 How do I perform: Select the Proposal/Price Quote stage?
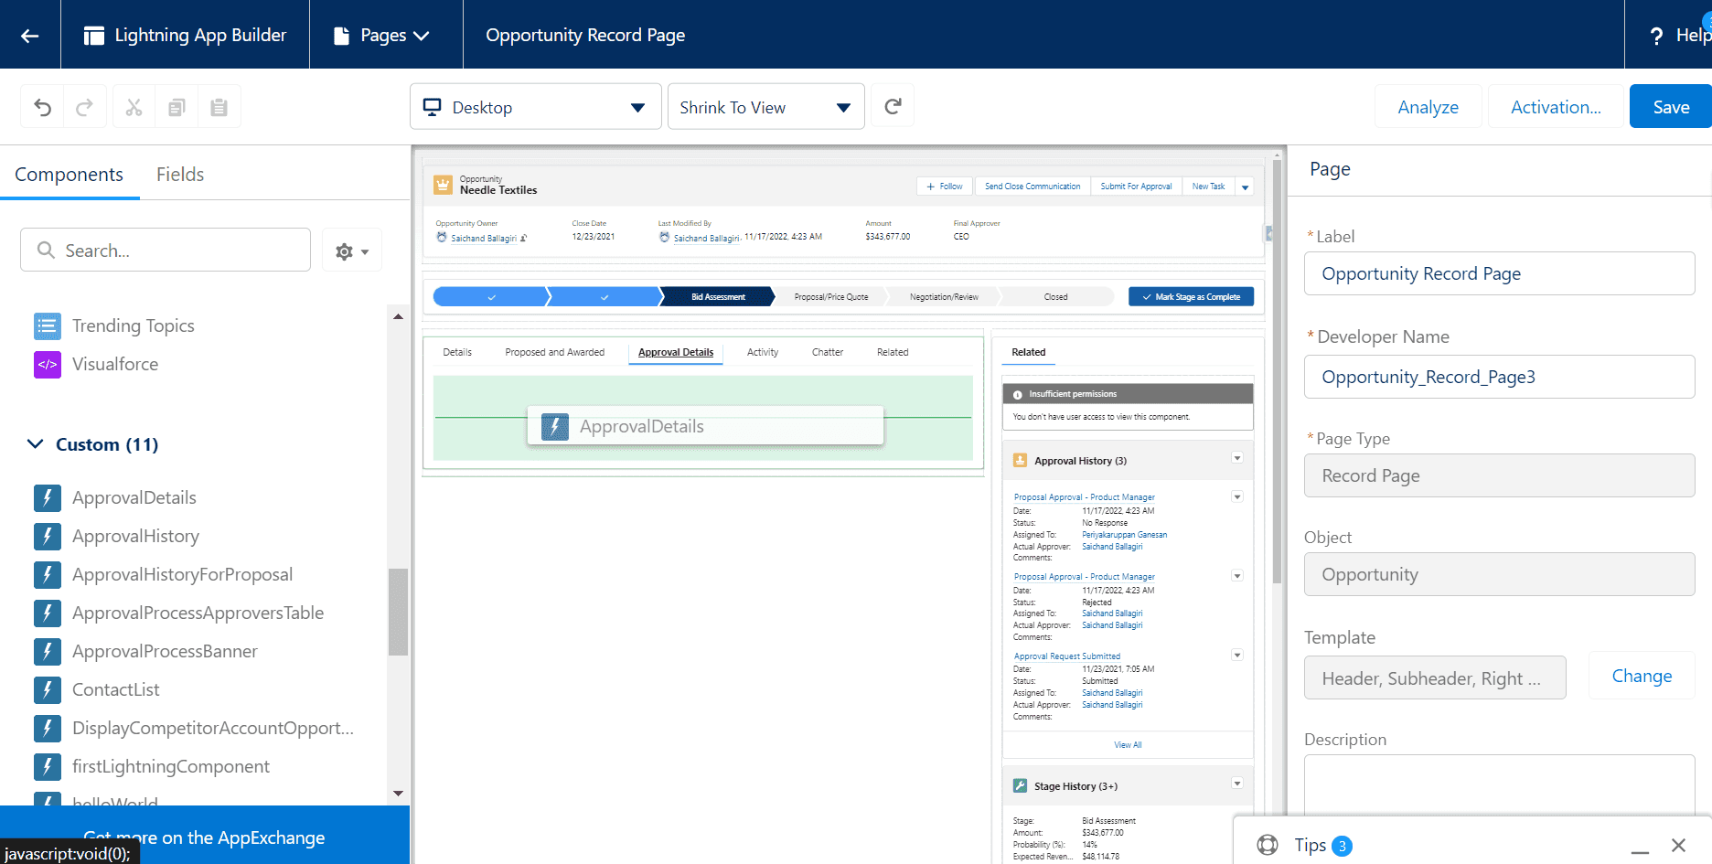click(x=831, y=296)
